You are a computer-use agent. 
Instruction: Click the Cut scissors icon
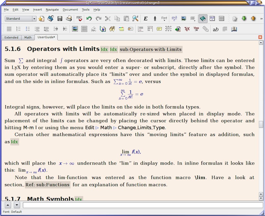(108, 19)
